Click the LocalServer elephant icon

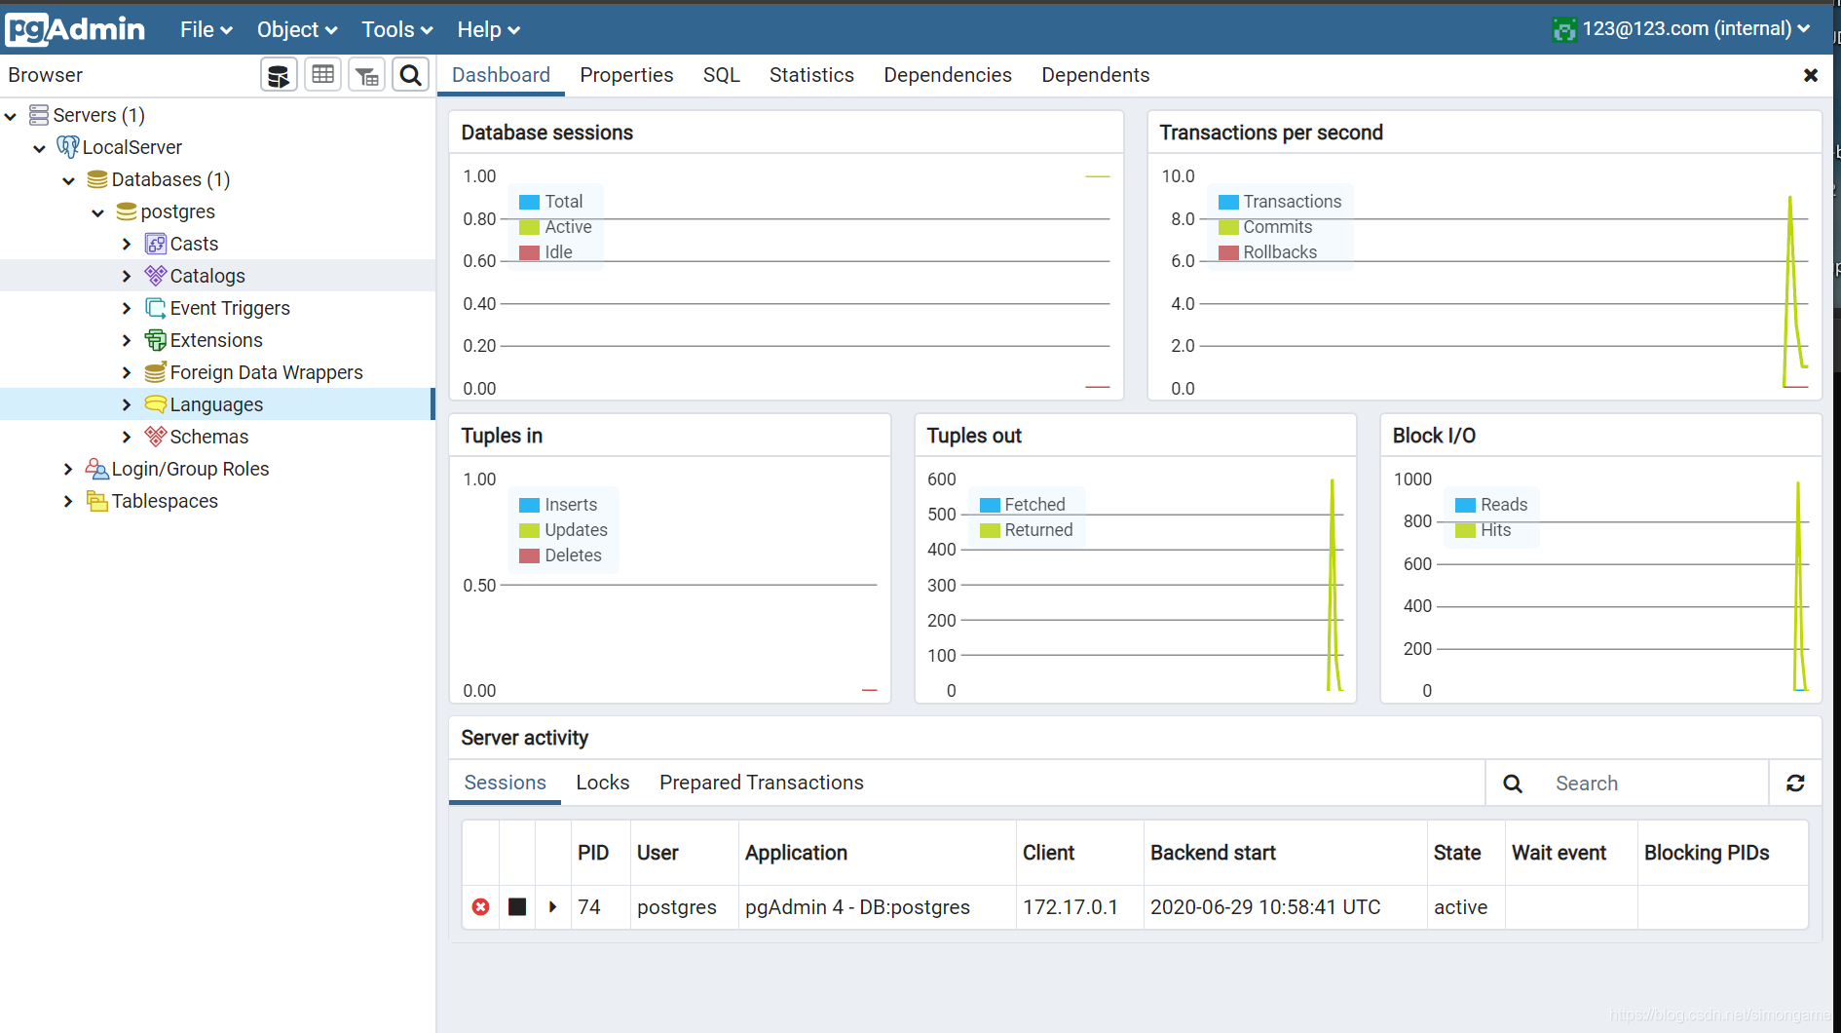pyautogui.click(x=68, y=147)
